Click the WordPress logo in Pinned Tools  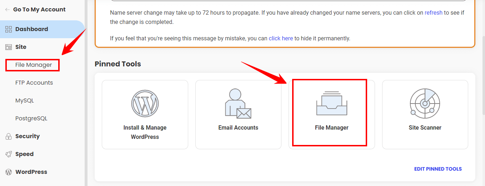pyautogui.click(x=145, y=104)
